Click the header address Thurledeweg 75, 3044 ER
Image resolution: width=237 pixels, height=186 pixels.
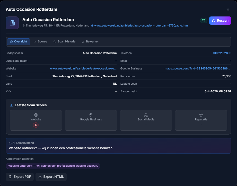click(57, 26)
